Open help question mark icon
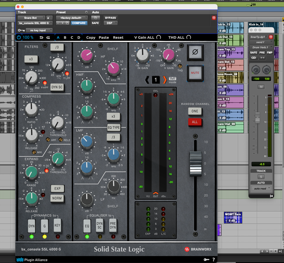Screen dimensions: 284x263 tap(214, 260)
